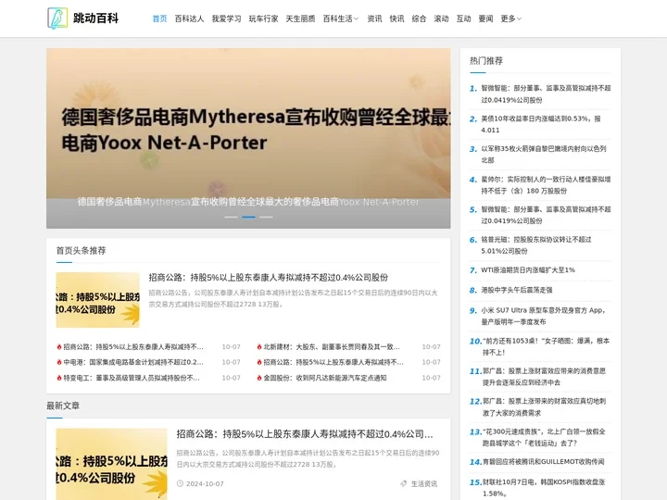Open the 首页 menu item
667x500 pixels.
[x=159, y=19]
